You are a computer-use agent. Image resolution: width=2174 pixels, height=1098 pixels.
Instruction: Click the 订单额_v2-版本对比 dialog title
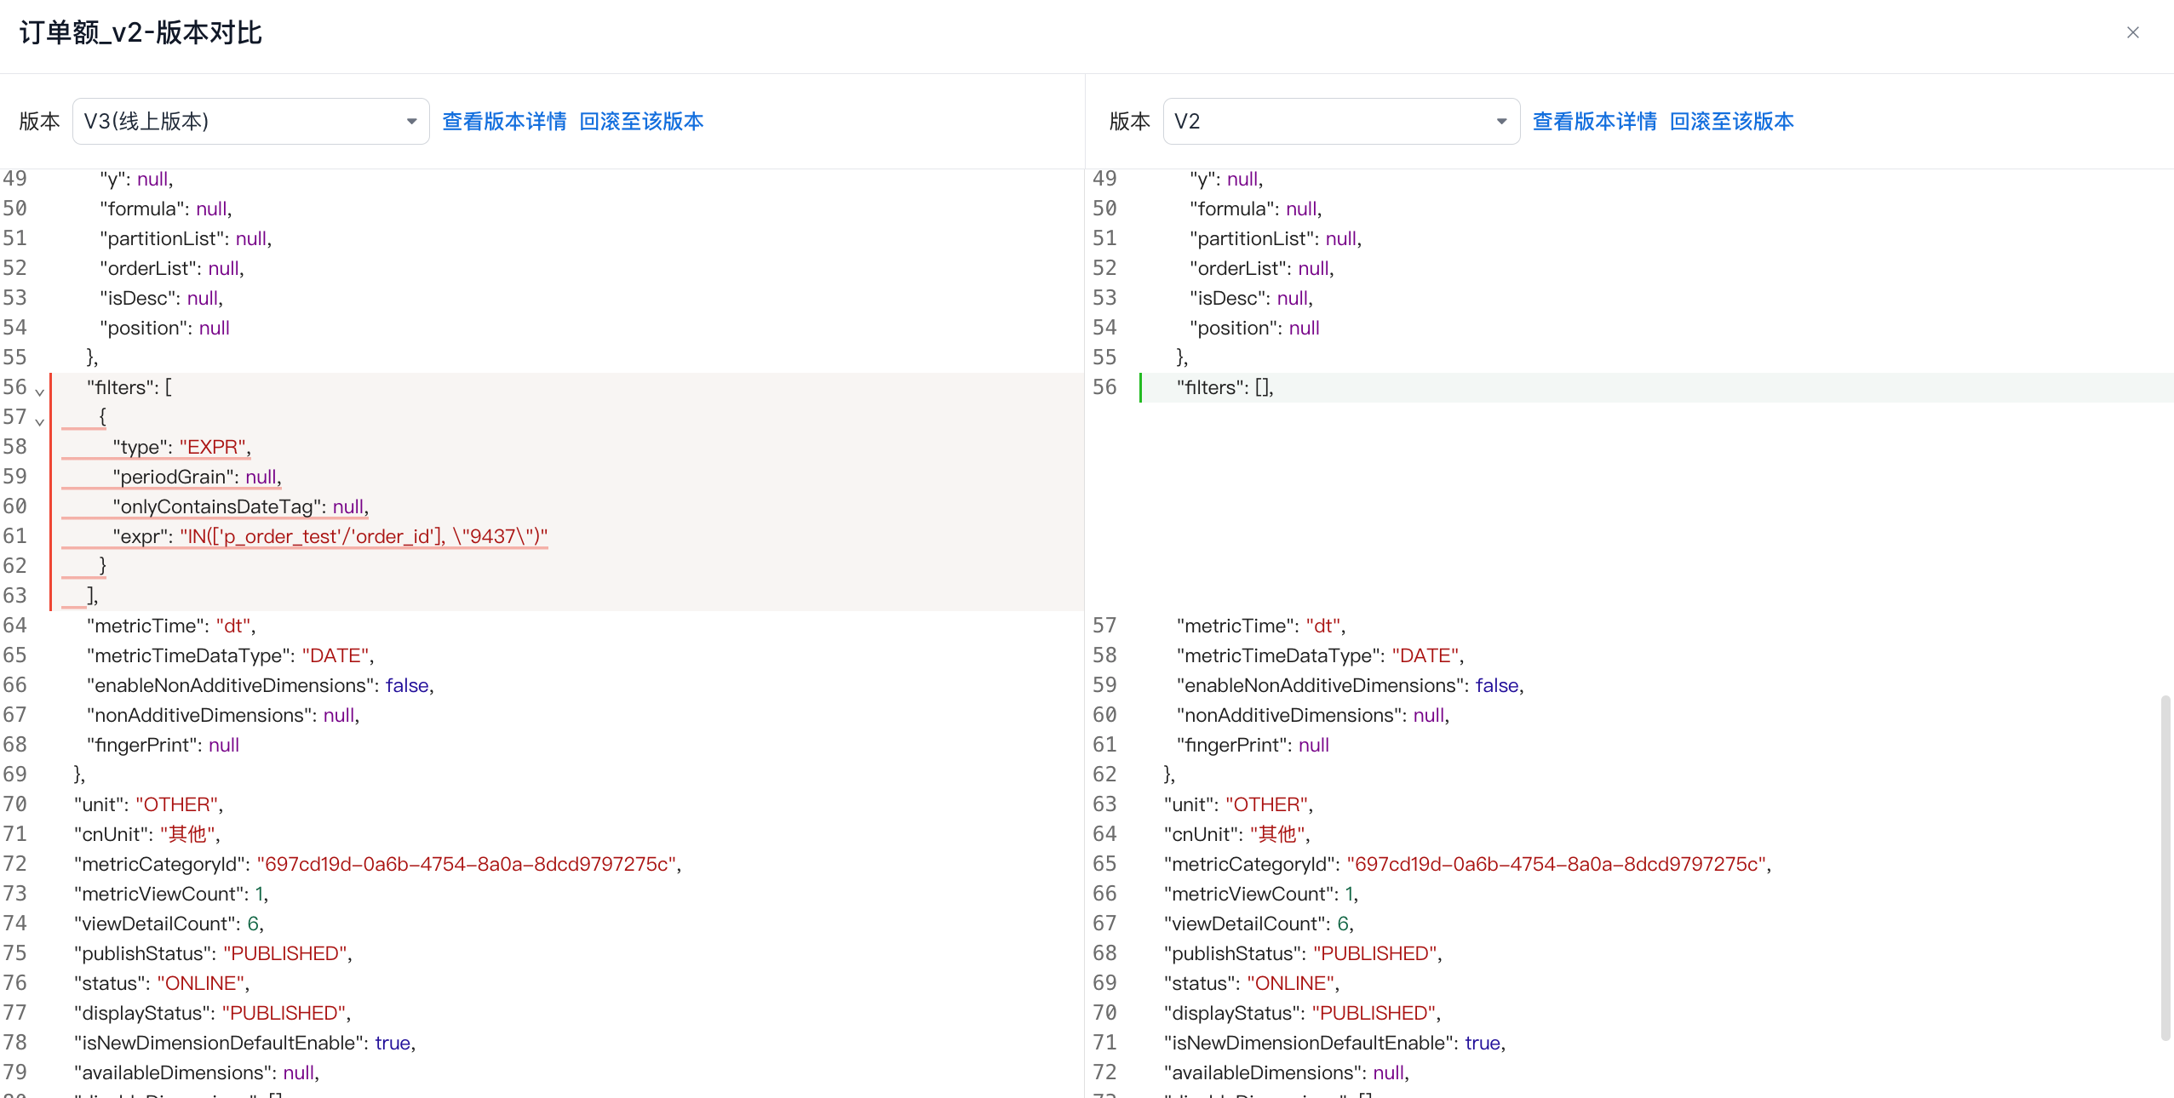coord(141,32)
